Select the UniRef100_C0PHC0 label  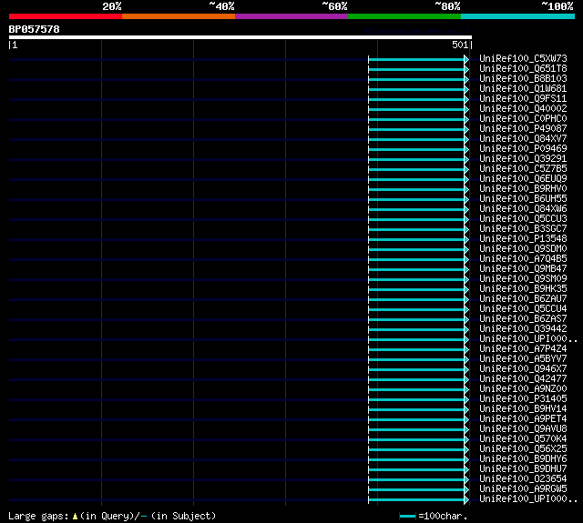pyautogui.click(x=523, y=119)
